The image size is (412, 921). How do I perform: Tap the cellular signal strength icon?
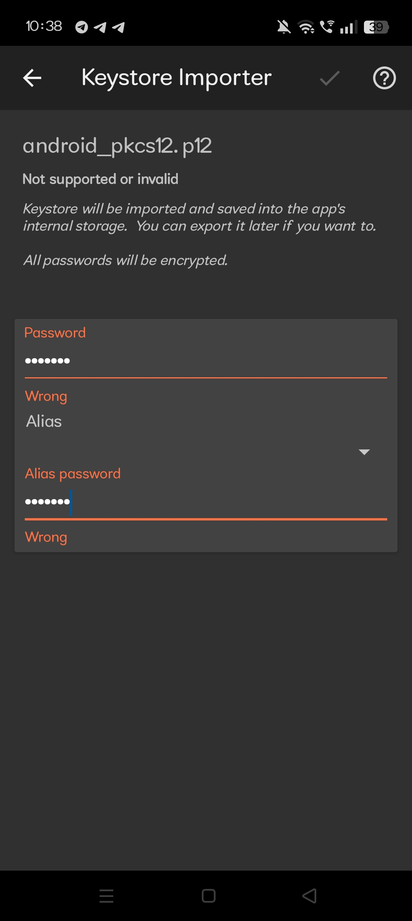[348, 27]
